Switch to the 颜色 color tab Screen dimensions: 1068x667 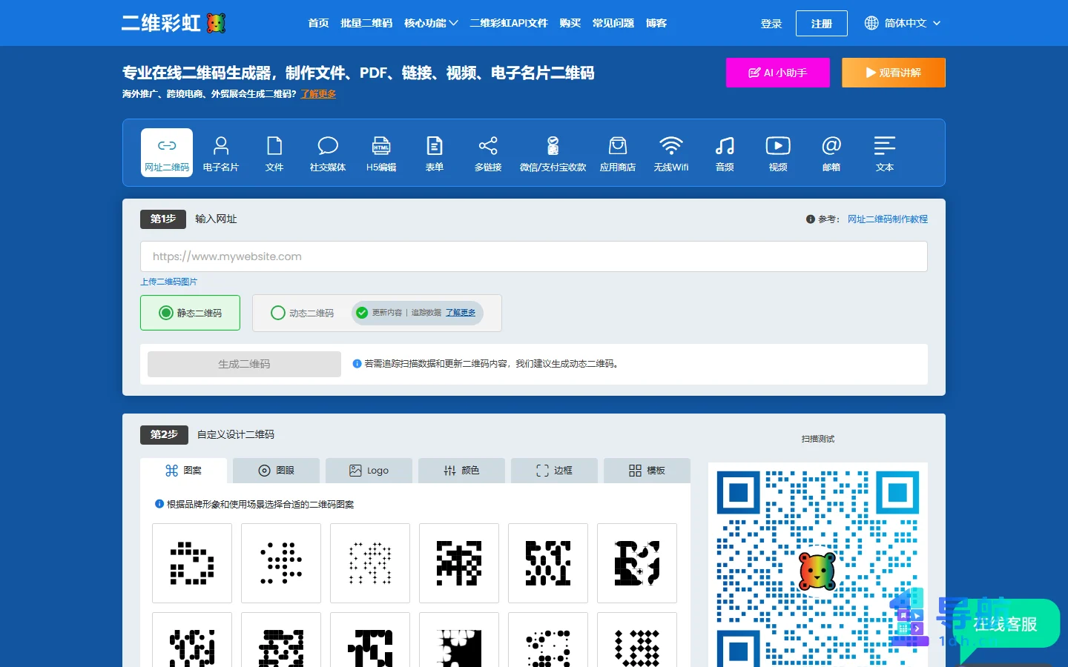pyautogui.click(x=461, y=471)
